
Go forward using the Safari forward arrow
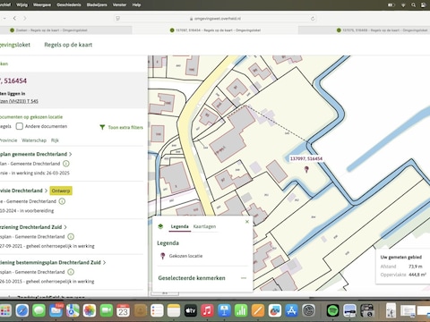click(25, 19)
